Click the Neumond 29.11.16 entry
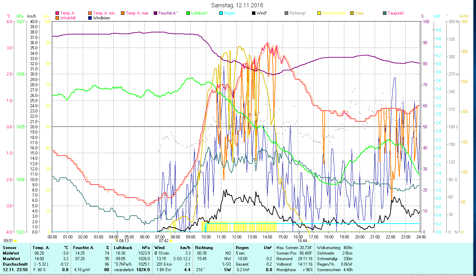Viewport: 476px width, 276px height. click(295, 258)
